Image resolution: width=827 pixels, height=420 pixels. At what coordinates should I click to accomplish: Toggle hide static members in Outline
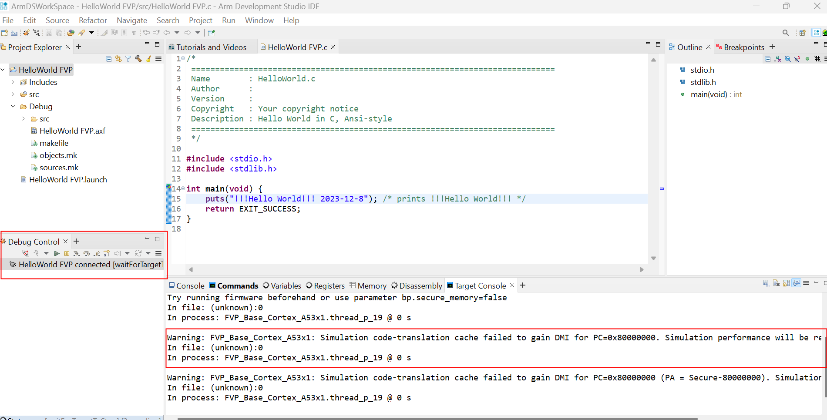point(797,59)
